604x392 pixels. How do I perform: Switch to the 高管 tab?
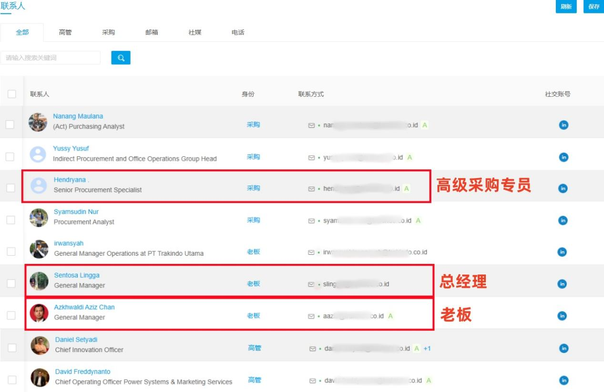[x=65, y=32]
